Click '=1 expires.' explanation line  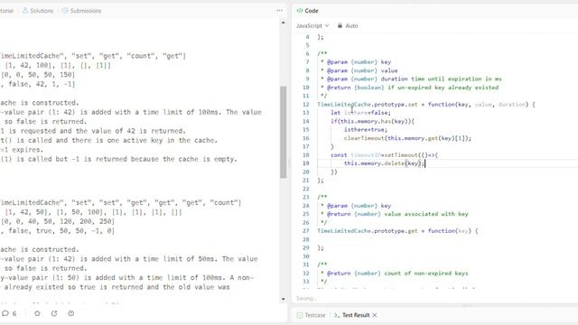pos(21,150)
